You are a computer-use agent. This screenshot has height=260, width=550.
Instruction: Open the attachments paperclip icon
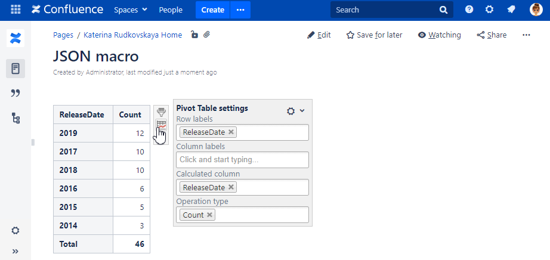pyautogui.click(x=206, y=35)
